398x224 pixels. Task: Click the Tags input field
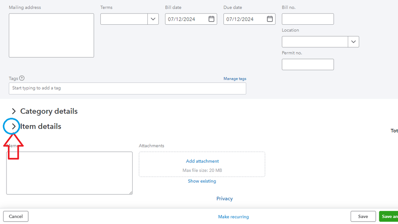coord(127,88)
